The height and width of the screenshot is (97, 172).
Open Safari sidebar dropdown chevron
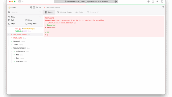(x=23, y=2)
